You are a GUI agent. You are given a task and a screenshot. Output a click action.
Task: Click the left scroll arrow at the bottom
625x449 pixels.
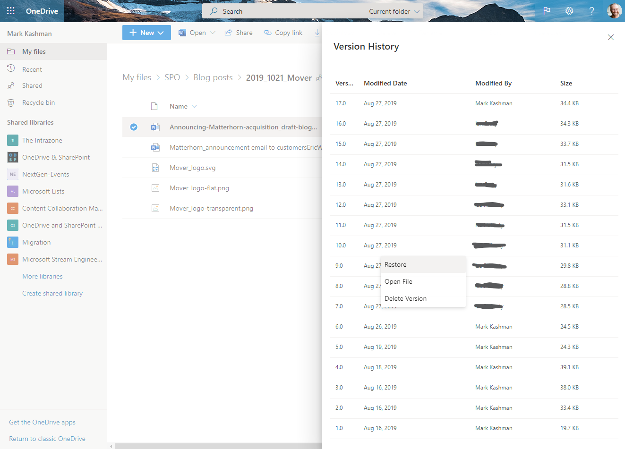point(111,446)
